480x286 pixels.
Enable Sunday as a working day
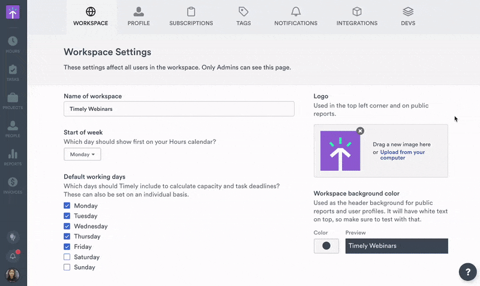tap(67, 267)
